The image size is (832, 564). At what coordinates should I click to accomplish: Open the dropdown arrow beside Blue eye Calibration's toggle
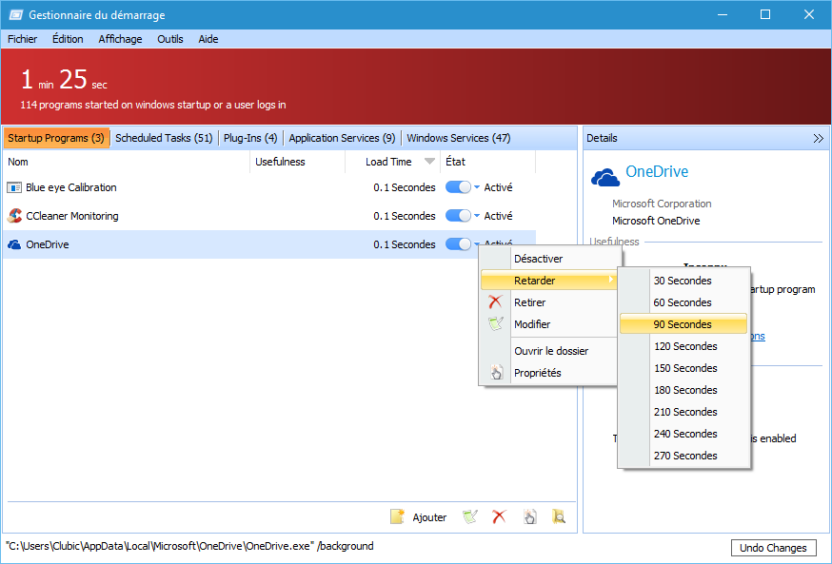point(477,188)
